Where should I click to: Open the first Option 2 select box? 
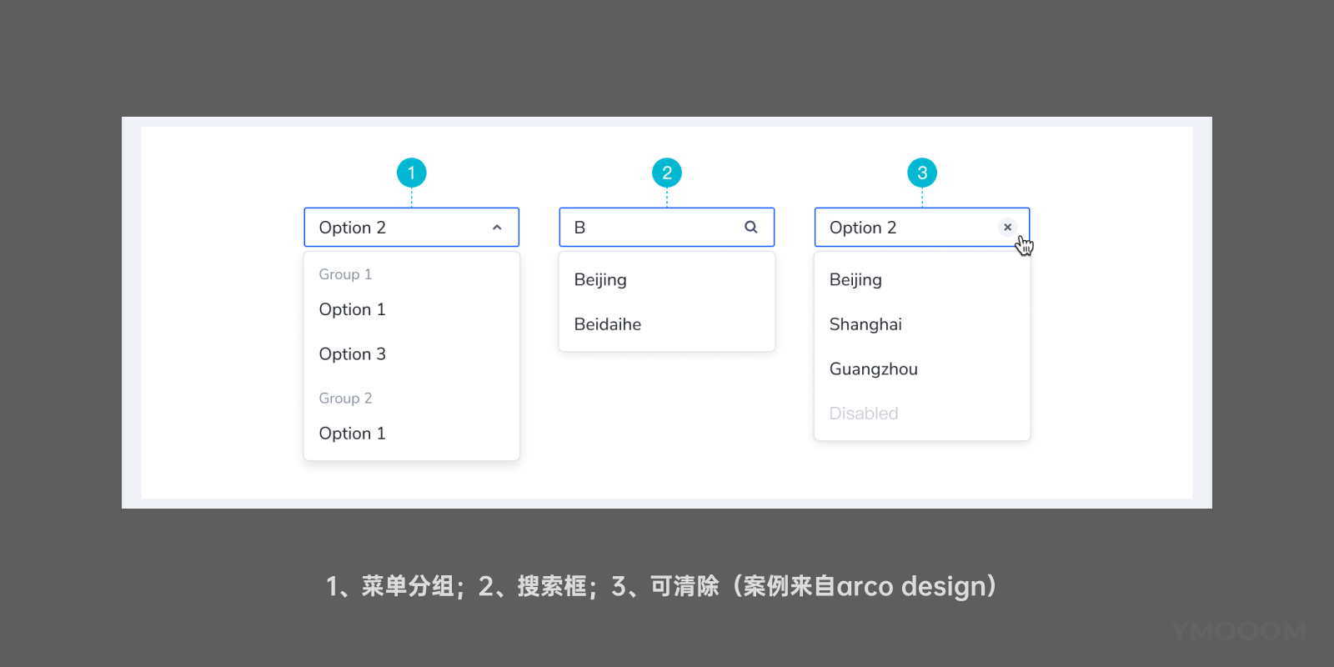click(x=392, y=228)
